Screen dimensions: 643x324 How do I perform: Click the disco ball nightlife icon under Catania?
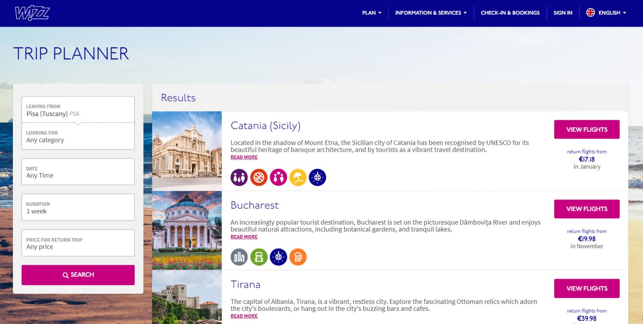tap(318, 177)
